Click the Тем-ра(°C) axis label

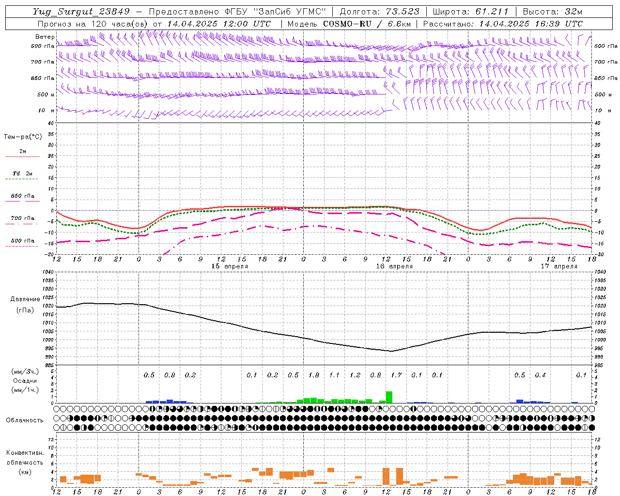[23, 137]
